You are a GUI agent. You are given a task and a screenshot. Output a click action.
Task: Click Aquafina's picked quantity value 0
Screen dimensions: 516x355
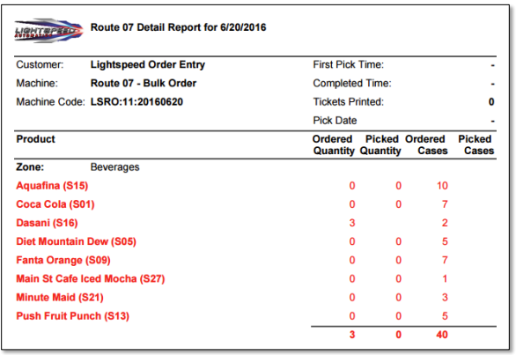[x=399, y=186]
